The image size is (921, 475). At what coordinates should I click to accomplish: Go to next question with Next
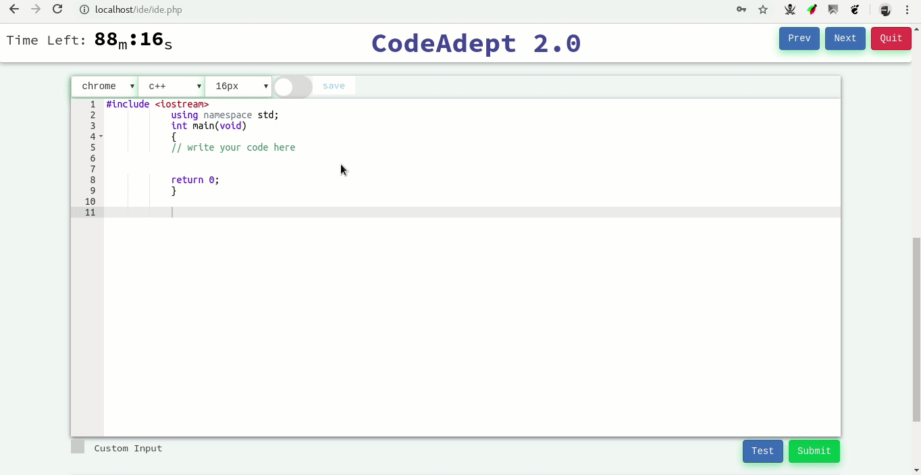click(x=845, y=39)
